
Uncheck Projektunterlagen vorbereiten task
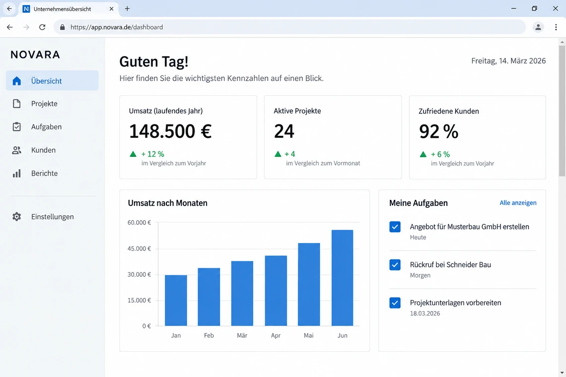point(395,303)
